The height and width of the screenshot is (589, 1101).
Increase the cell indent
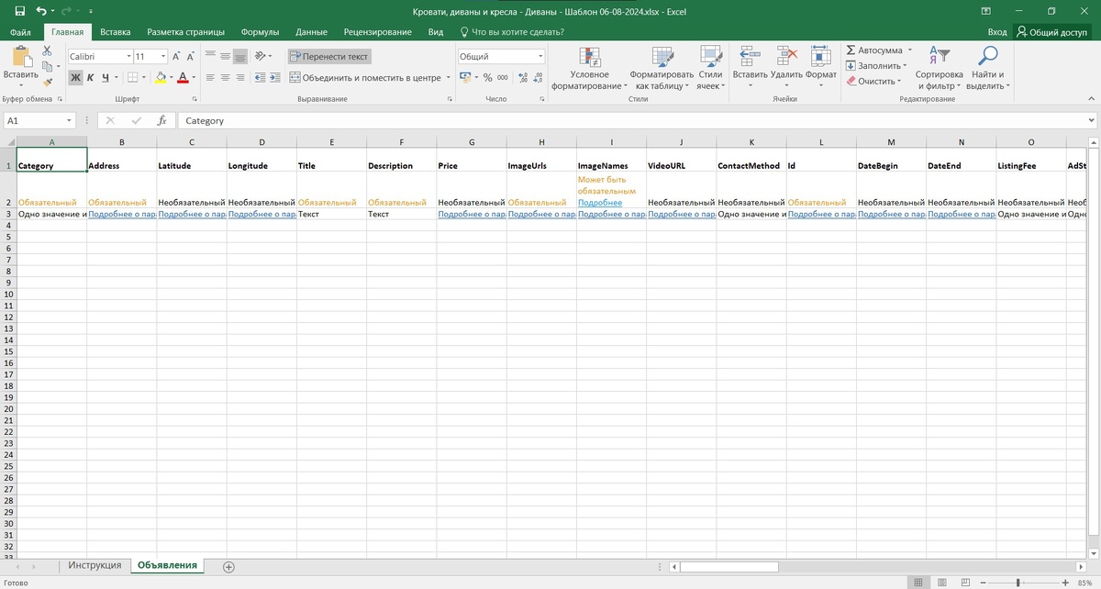point(274,78)
